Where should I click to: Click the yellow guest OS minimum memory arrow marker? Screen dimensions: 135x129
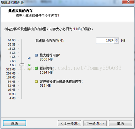click(x=29, y=69)
